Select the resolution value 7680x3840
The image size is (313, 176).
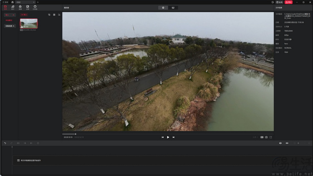(288, 31)
